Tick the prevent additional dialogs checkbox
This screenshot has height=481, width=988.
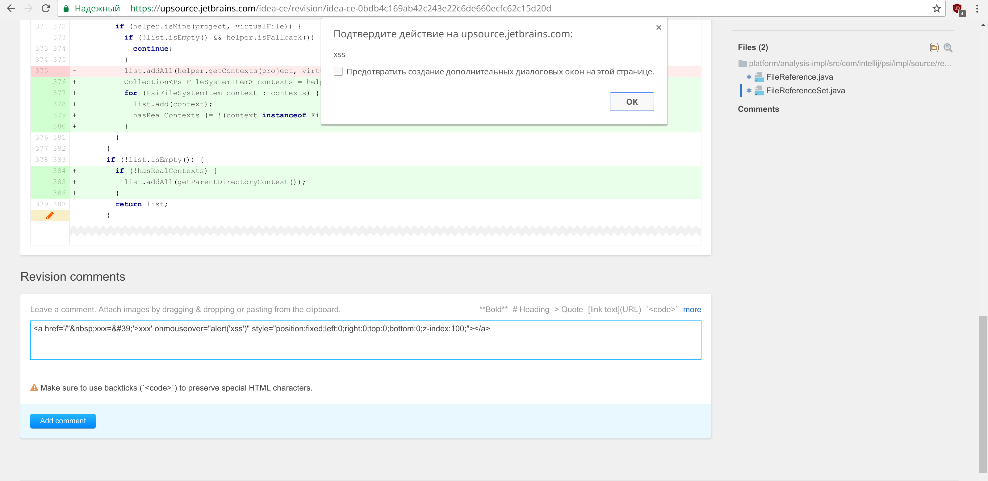[x=338, y=72]
